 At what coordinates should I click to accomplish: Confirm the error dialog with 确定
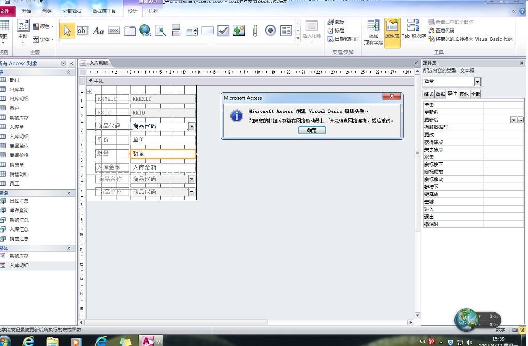point(312,131)
